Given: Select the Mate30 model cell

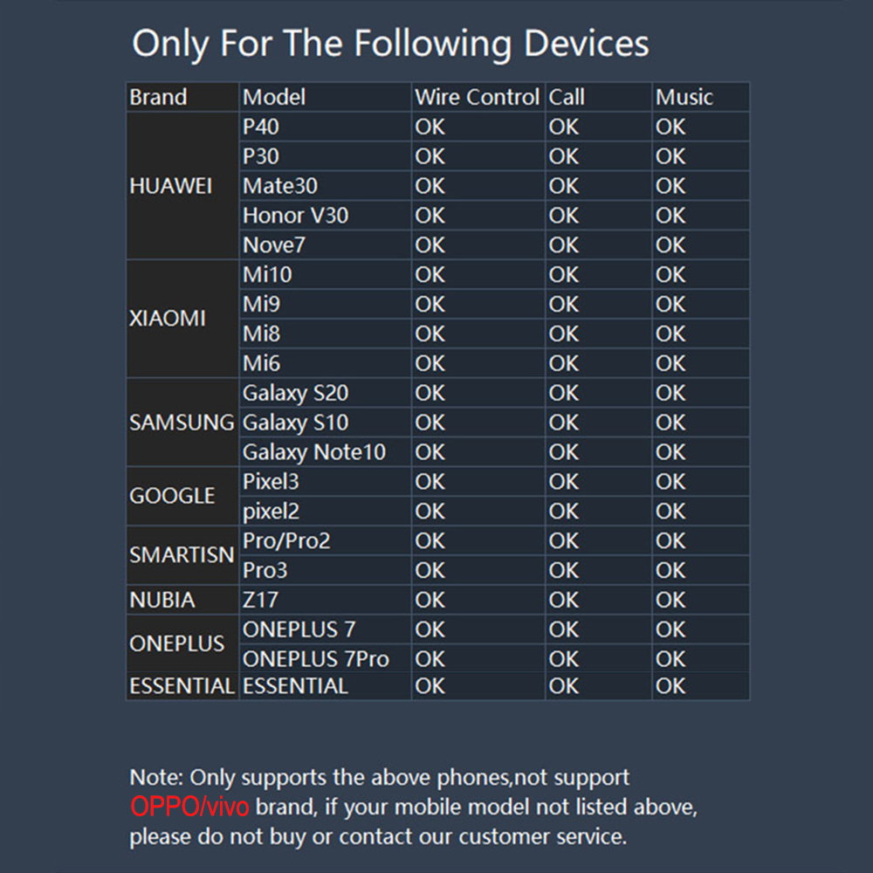Looking at the screenshot, I should (x=325, y=186).
